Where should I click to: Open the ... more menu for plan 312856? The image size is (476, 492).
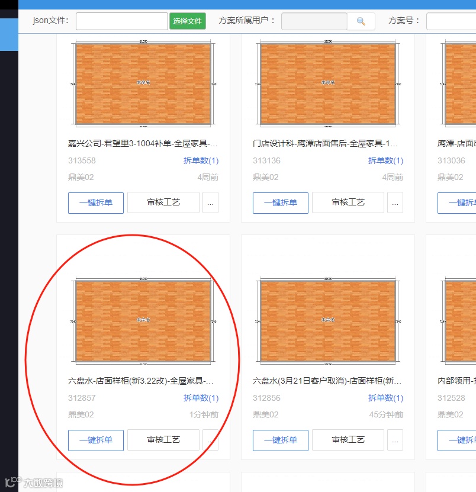(x=395, y=440)
